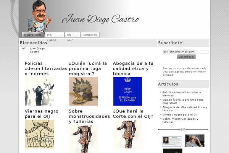The image size is (229, 153).
Task: Click the dragon helmet illustration thumbnail
Action: click(x=84, y=91)
